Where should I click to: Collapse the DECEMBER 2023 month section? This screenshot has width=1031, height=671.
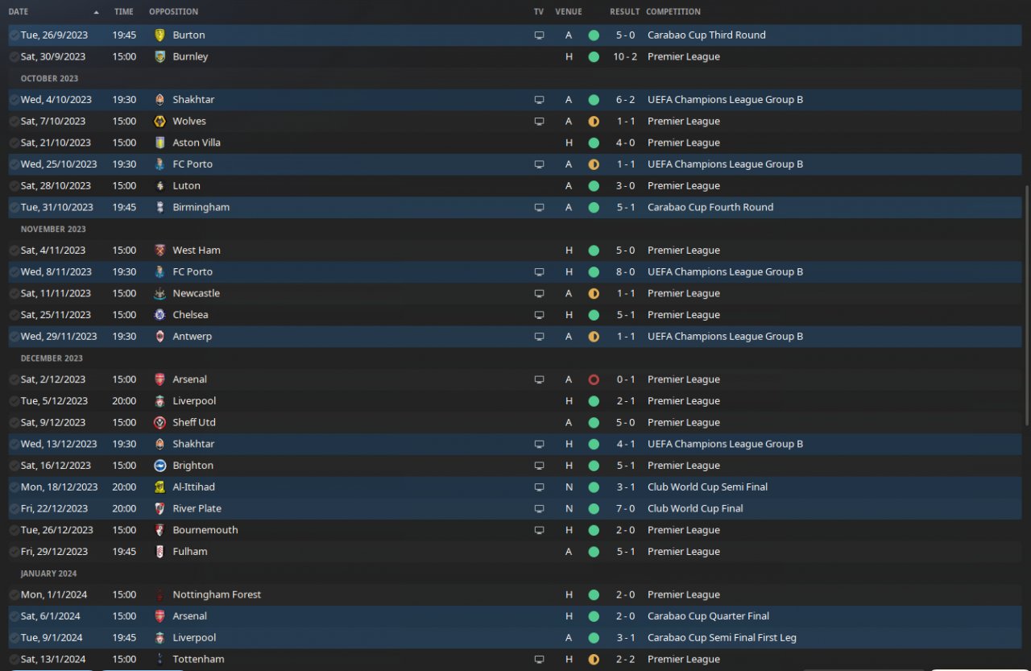coord(52,358)
